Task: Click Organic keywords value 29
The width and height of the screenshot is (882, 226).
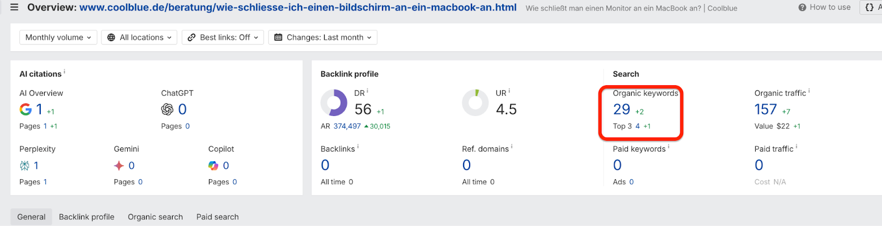Action: 622,109
